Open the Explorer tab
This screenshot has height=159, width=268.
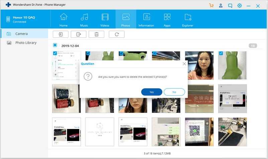tap(187, 19)
